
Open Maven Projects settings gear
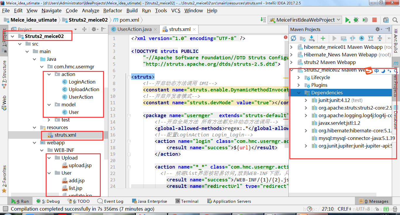point(379,29)
